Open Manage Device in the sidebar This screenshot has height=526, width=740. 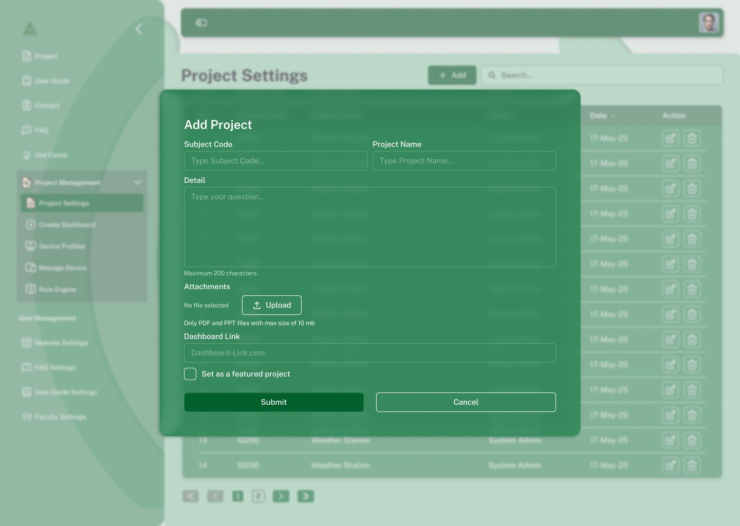click(56, 268)
